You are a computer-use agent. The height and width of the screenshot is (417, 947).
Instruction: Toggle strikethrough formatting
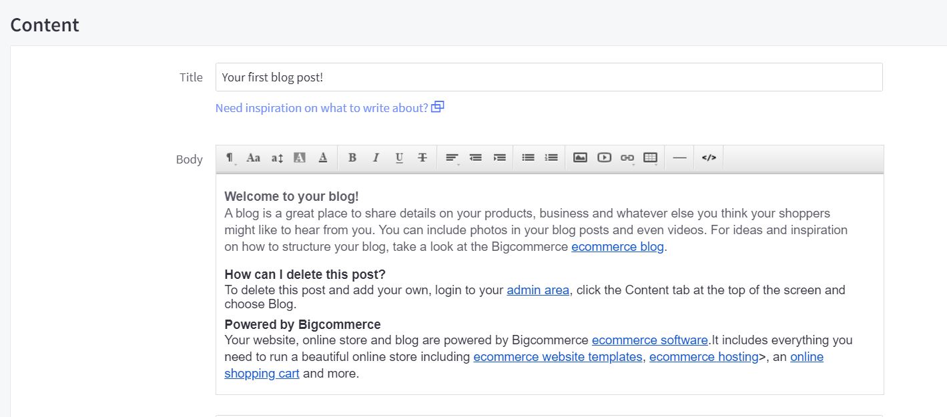click(422, 158)
